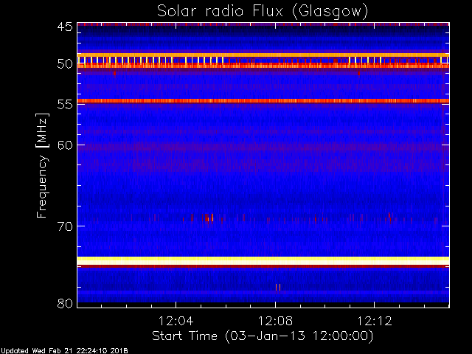Click the 'Updated Wed Feb 21' timestamp text
Viewport: 472px width, 354px height.
click(x=64, y=351)
